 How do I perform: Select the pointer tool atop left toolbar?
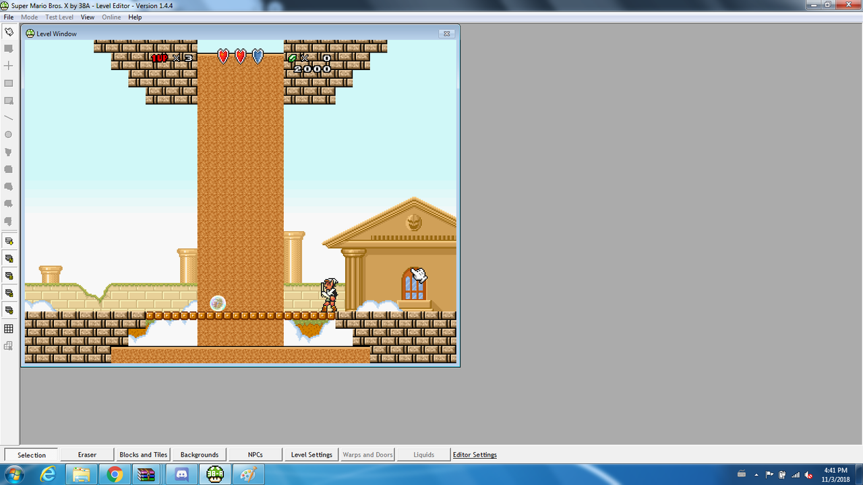click(9, 32)
